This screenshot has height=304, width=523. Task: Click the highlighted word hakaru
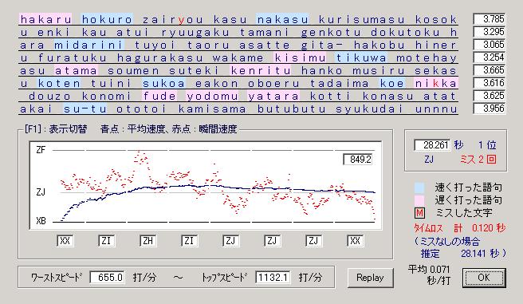[45, 19]
